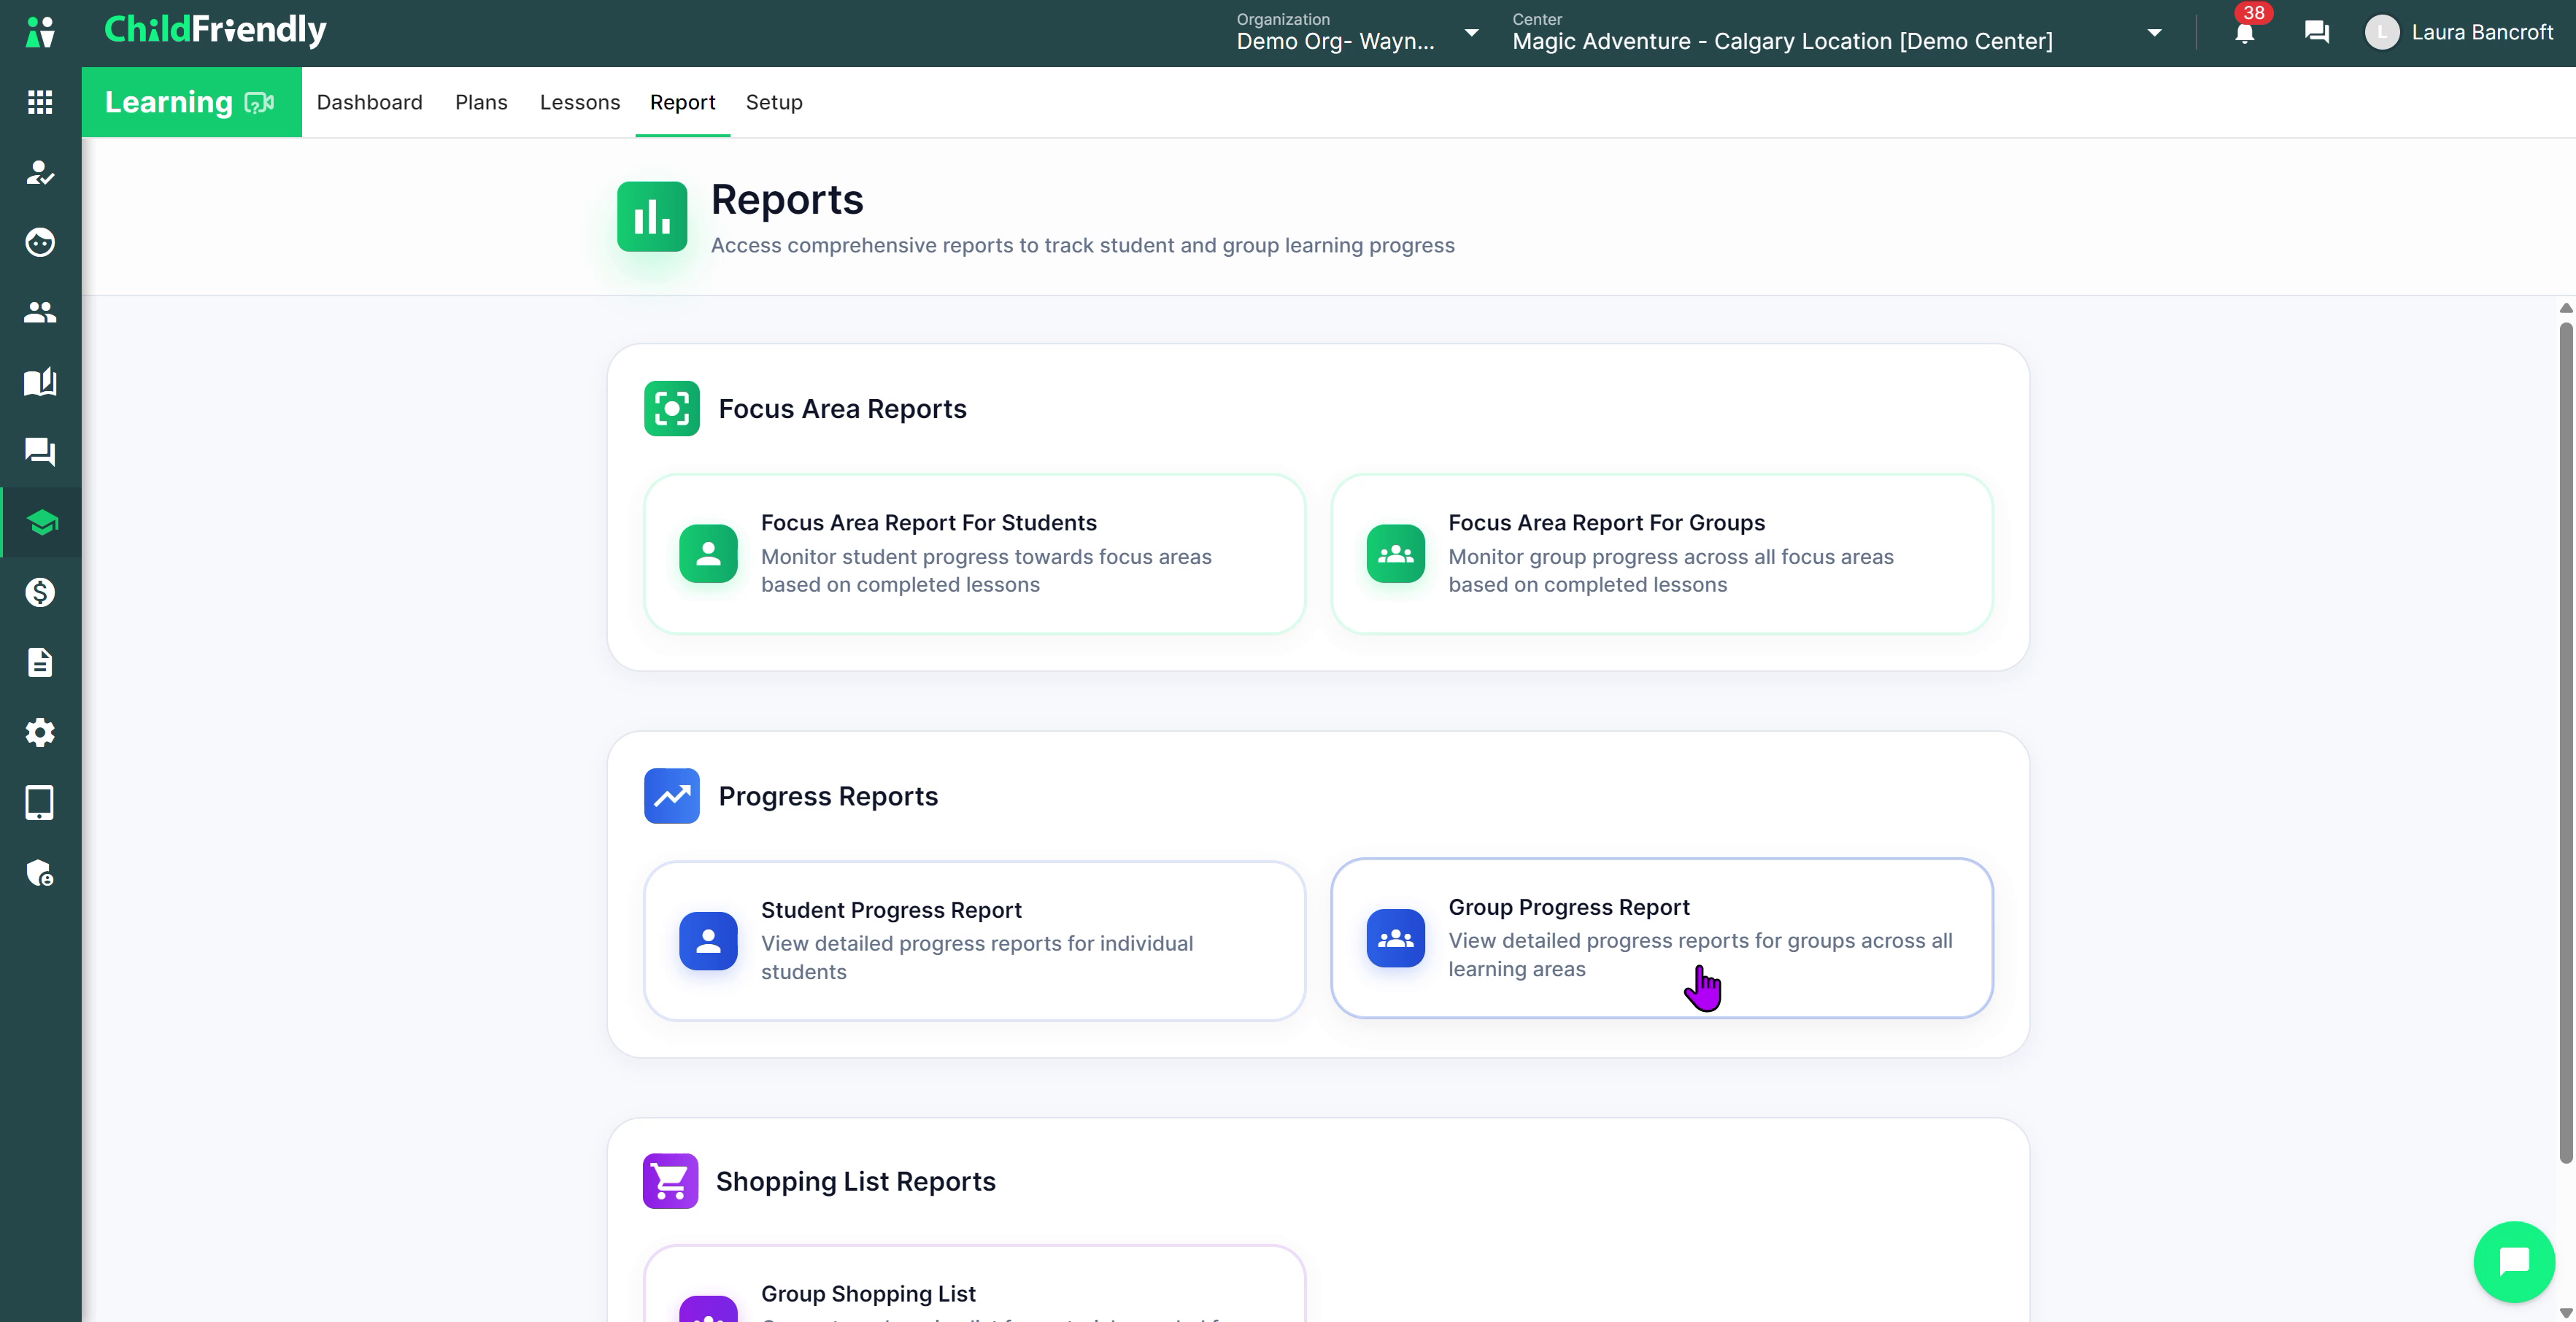
Task: Click the Shopping List Reports cart icon
Action: click(671, 1181)
